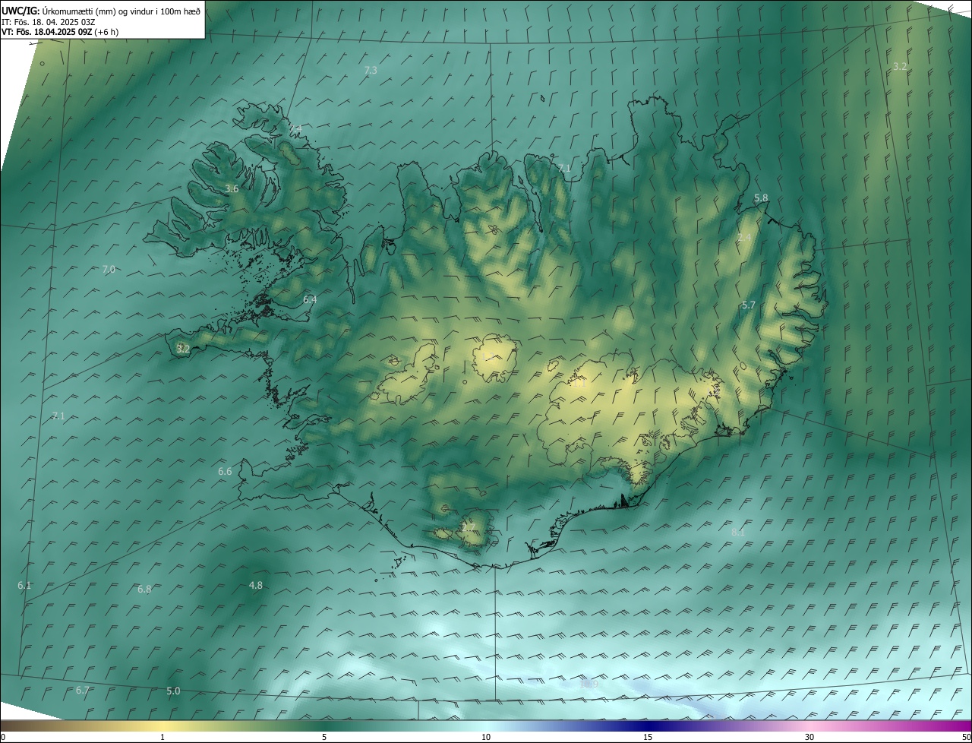The height and width of the screenshot is (743, 972).
Task: Click the 5.8 value on the northeast coast
Action: click(761, 198)
